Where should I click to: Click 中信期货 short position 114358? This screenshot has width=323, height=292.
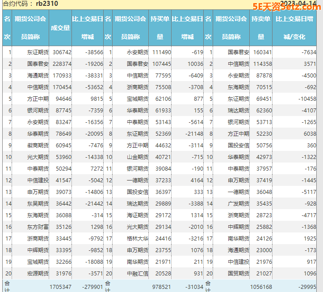tap(263, 64)
